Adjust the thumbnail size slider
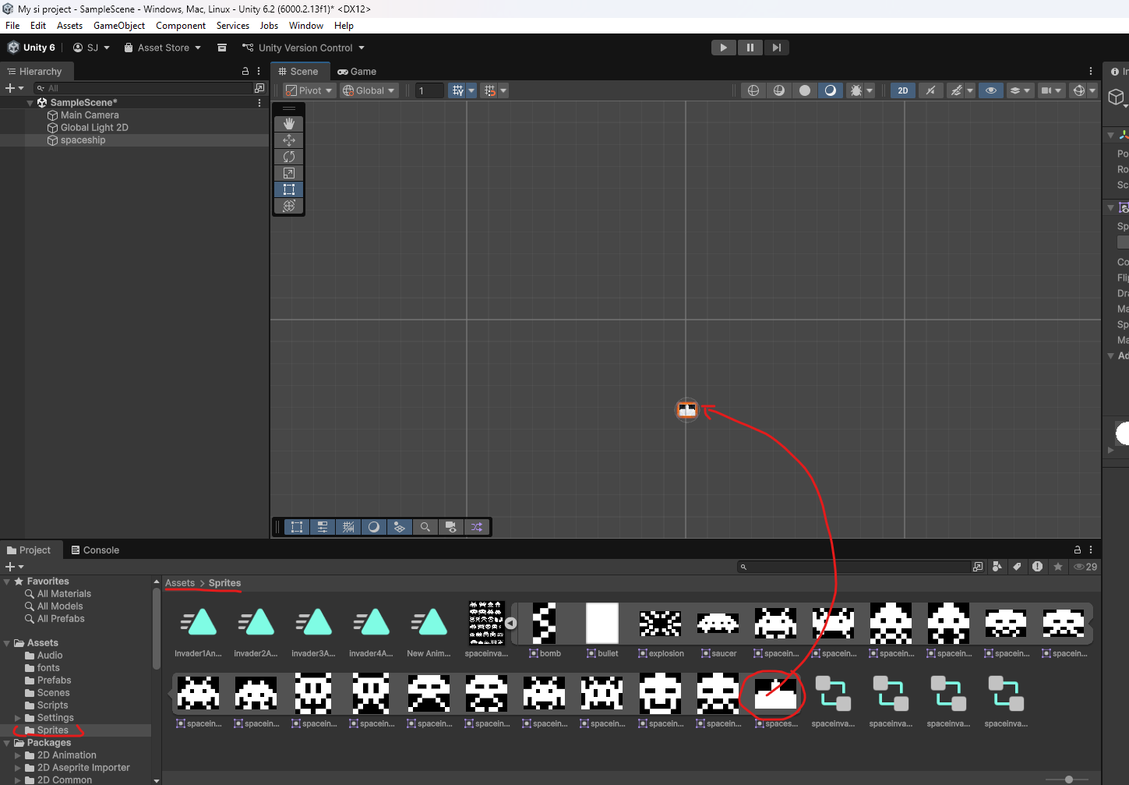The image size is (1129, 785). point(1068,779)
